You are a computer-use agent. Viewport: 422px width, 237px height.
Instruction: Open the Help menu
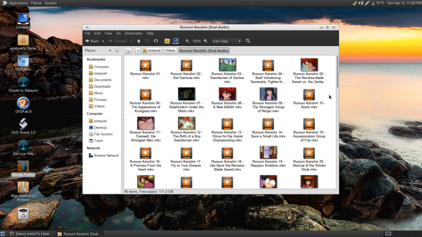[150, 33]
